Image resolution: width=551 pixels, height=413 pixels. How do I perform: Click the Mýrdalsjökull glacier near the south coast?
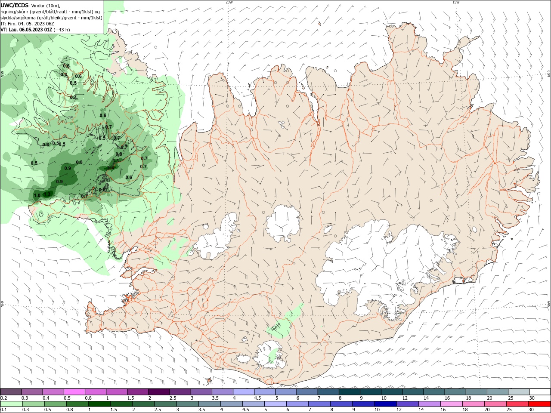click(269, 355)
